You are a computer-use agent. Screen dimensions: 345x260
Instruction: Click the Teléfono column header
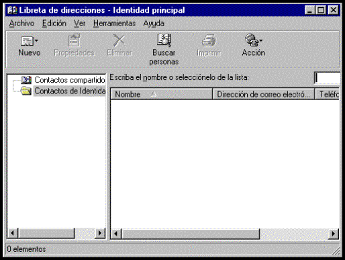pos(328,94)
